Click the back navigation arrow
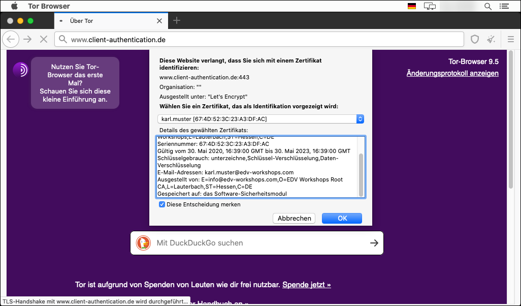The height and width of the screenshot is (306, 521). tap(11, 39)
